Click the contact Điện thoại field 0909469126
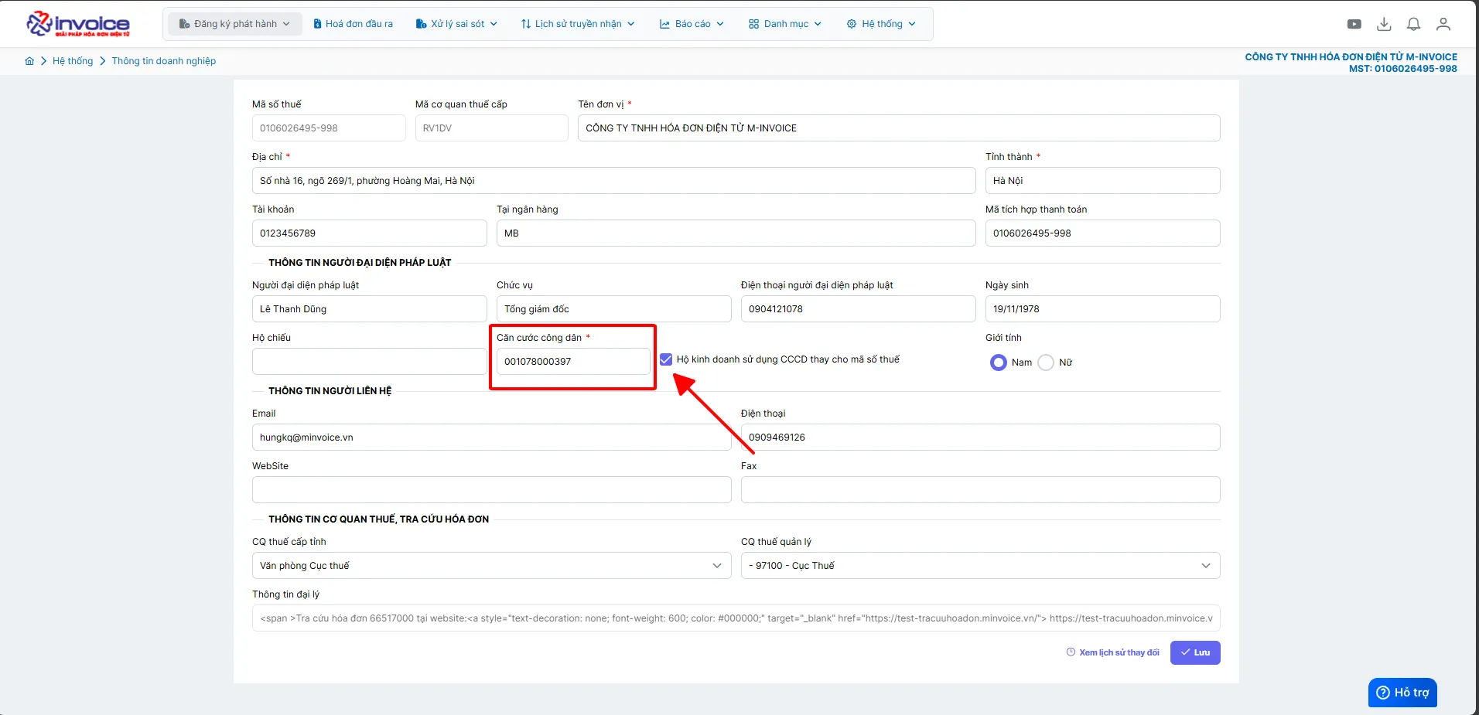Screen dimensions: 1479x715 [x=980, y=438]
